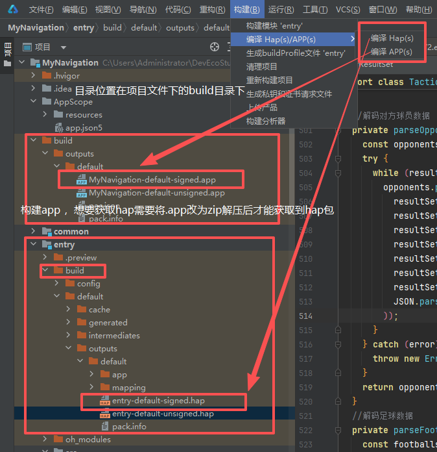Open the 运行(R) menu

tap(281, 9)
